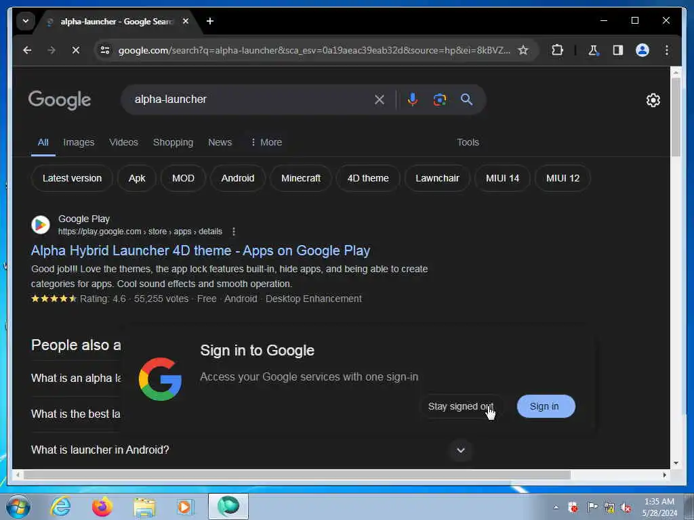
Task: Open Windows Media Player from taskbar
Action: 185,506
